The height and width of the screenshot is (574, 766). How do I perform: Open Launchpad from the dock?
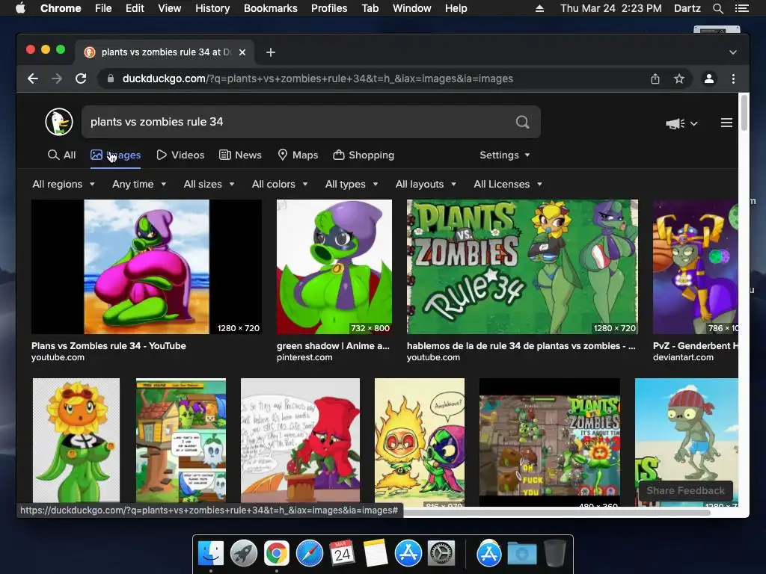pos(244,554)
